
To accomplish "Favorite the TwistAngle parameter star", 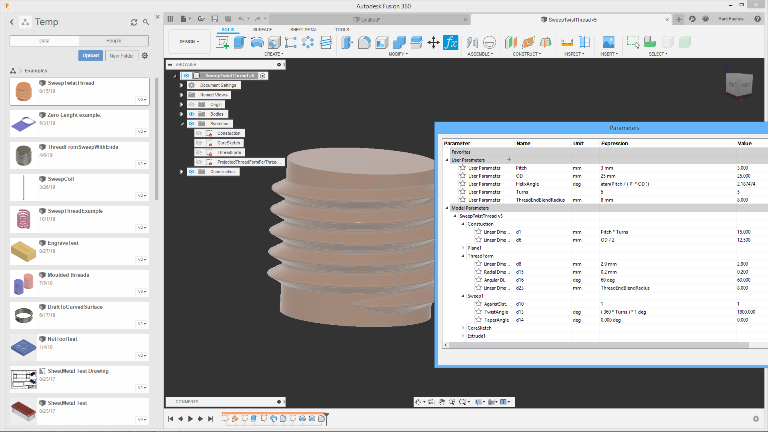I will pyautogui.click(x=479, y=312).
